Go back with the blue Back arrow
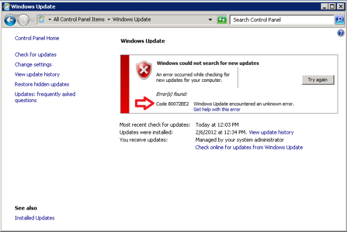The width and height of the screenshot is (347, 232). pos(10,20)
